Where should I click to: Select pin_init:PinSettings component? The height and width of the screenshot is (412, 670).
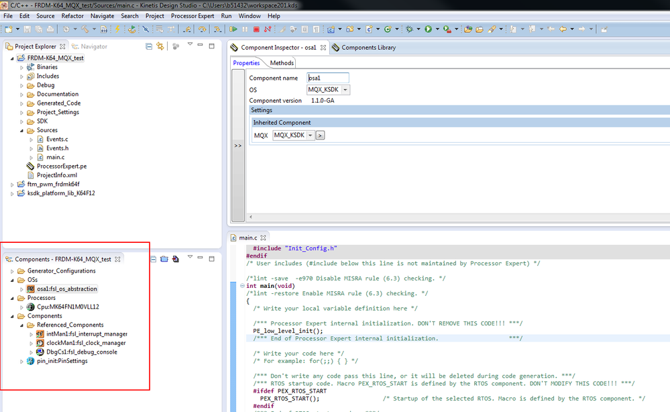62,361
